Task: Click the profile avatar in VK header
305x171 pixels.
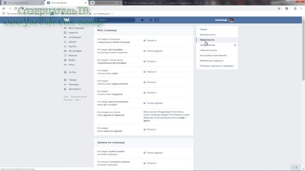Action: tap(231, 20)
